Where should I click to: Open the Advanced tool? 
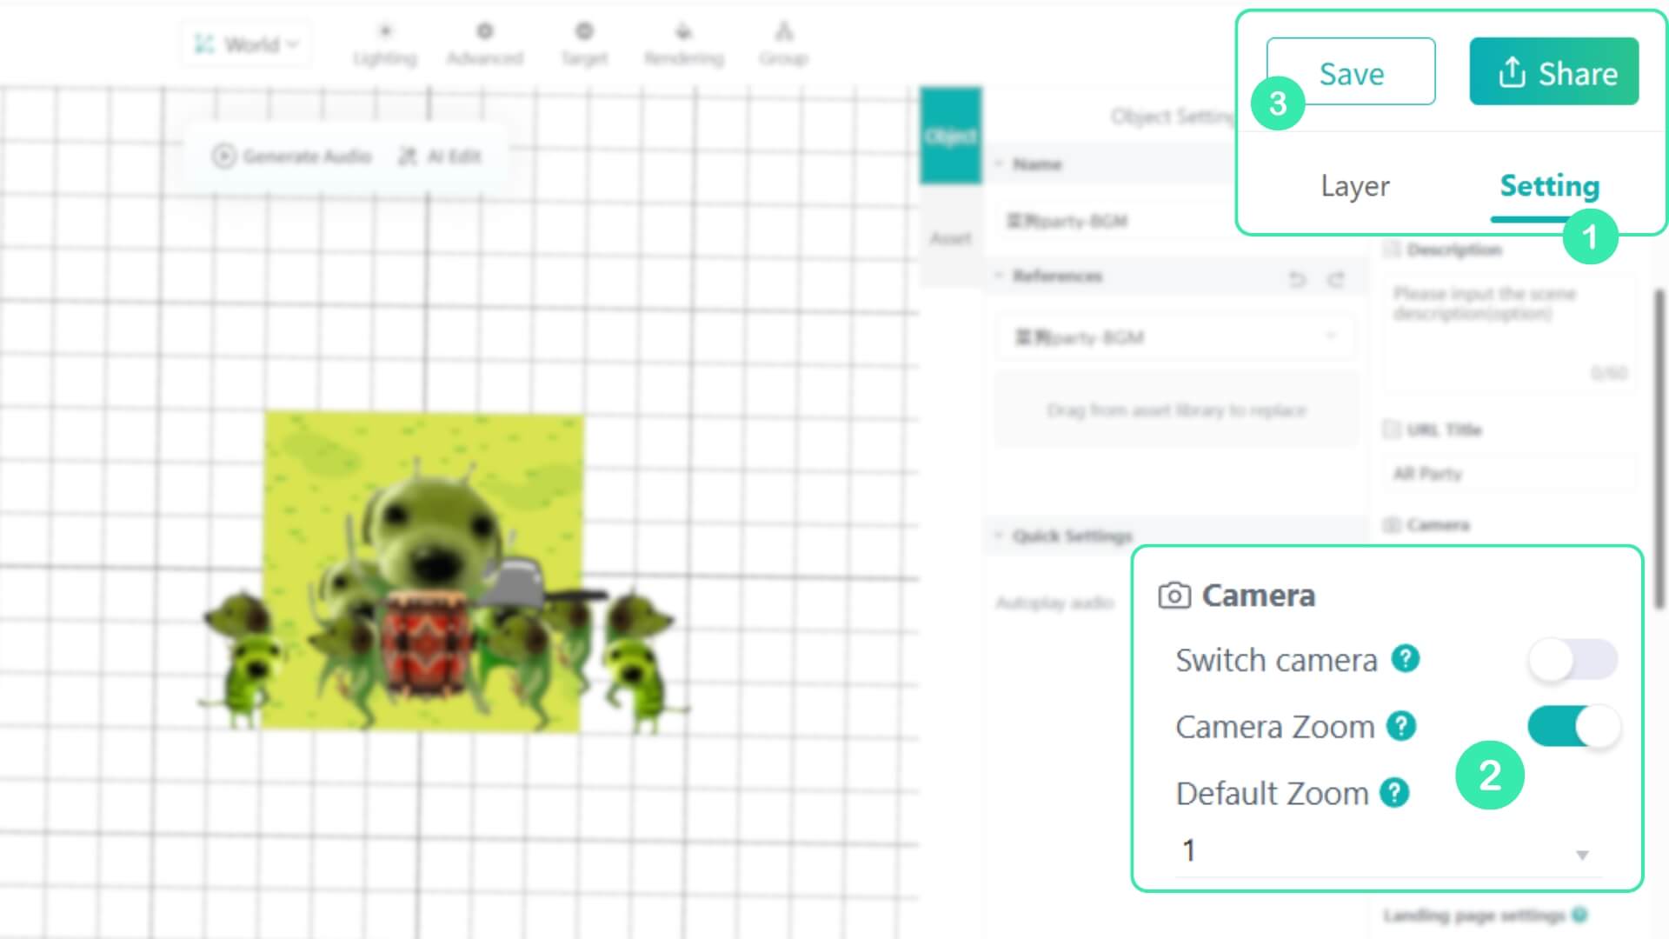coord(484,44)
